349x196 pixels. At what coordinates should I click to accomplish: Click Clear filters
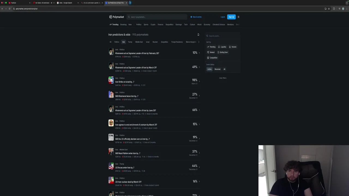point(223,78)
